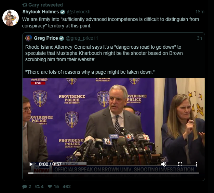Mute the video using the speaker icon
This screenshot has height=193, width=214.
tap(164, 164)
